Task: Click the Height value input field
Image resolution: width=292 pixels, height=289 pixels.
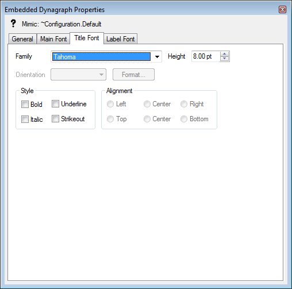Action: [x=206, y=56]
